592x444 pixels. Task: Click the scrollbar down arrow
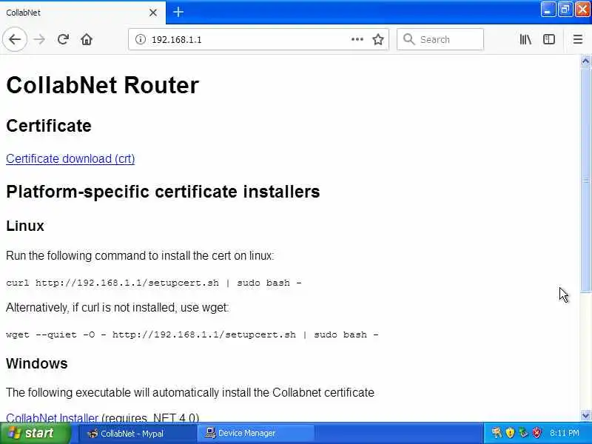[585, 416]
